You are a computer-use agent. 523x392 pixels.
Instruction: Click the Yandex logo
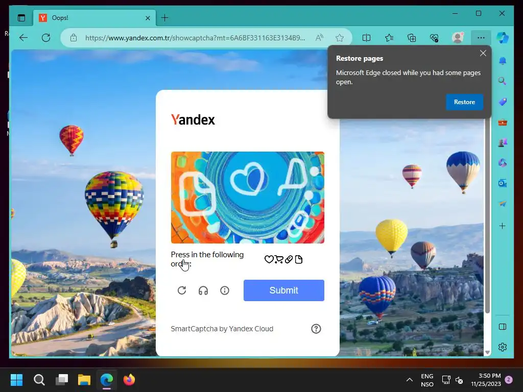(193, 119)
